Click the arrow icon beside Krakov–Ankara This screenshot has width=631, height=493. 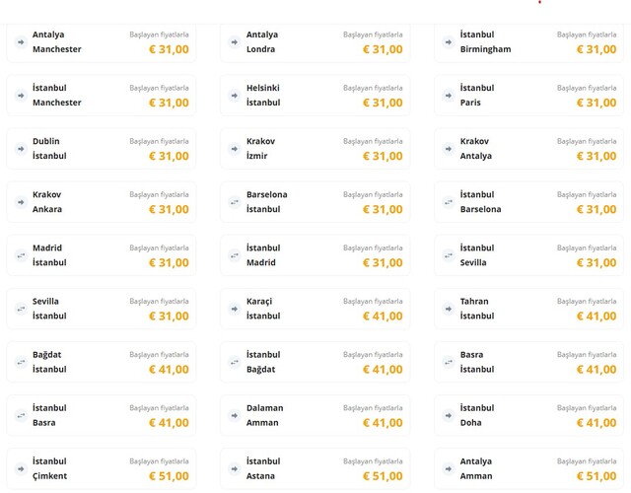20,202
